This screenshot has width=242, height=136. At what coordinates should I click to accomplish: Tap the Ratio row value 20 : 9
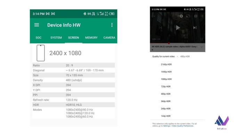click(69, 65)
